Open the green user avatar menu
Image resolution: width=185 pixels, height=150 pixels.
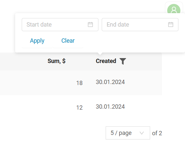tap(174, 10)
